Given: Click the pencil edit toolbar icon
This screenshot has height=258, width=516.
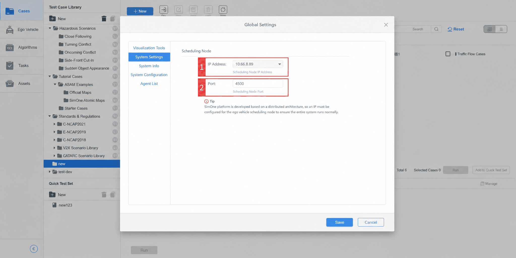Looking at the screenshot, I should [x=179, y=10].
